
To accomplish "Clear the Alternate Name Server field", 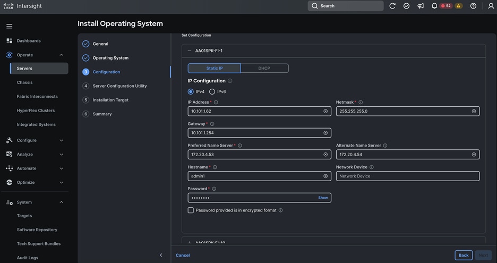I will pyautogui.click(x=474, y=154).
